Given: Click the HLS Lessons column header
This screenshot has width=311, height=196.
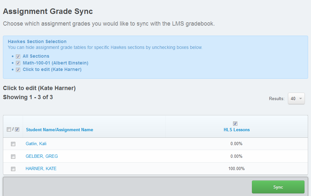Looking at the screenshot, I should click(236, 130).
